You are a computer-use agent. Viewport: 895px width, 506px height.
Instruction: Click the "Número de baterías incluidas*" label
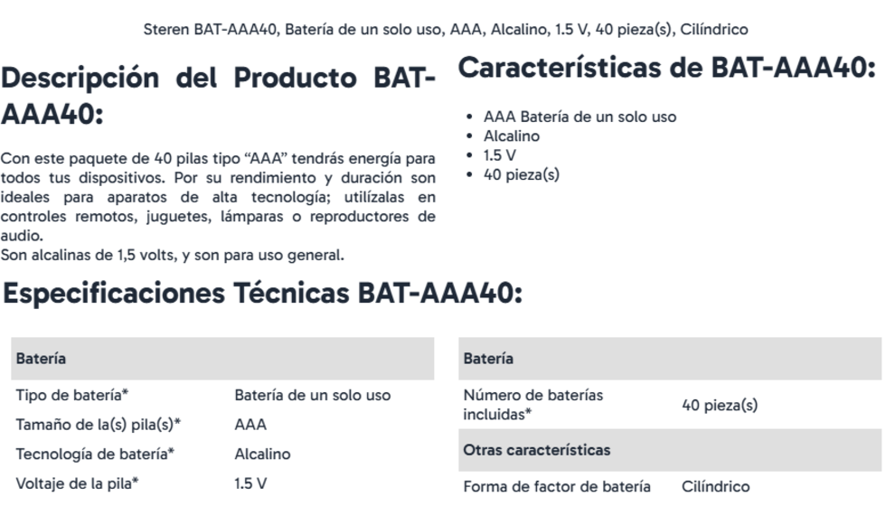[532, 404]
